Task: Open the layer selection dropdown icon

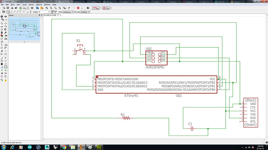Action: coord(4,12)
